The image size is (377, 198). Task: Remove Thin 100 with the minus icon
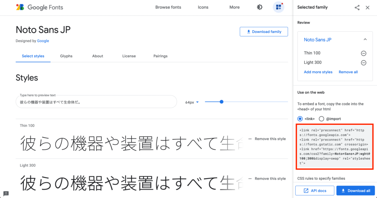pos(363,53)
